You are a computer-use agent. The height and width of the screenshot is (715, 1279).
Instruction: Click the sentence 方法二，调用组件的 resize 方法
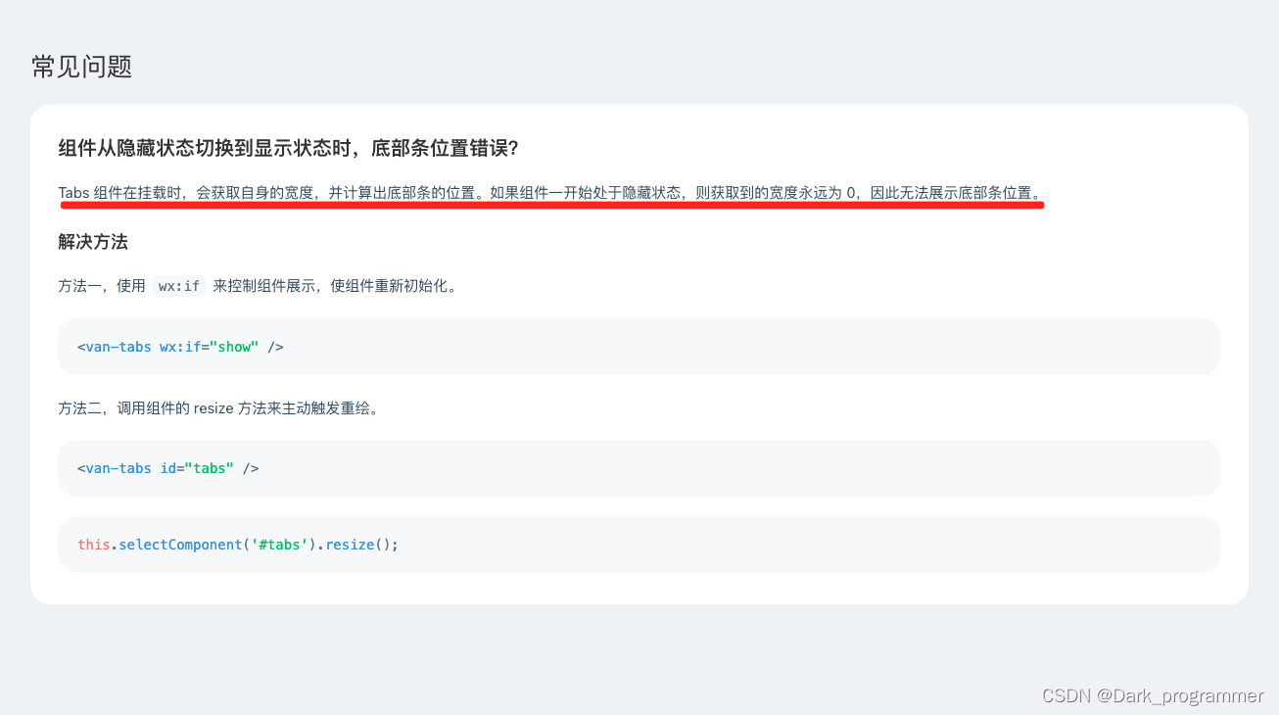[218, 407]
